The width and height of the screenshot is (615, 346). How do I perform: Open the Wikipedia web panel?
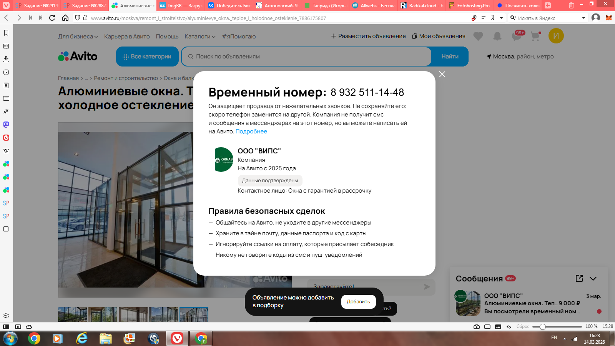click(6, 151)
